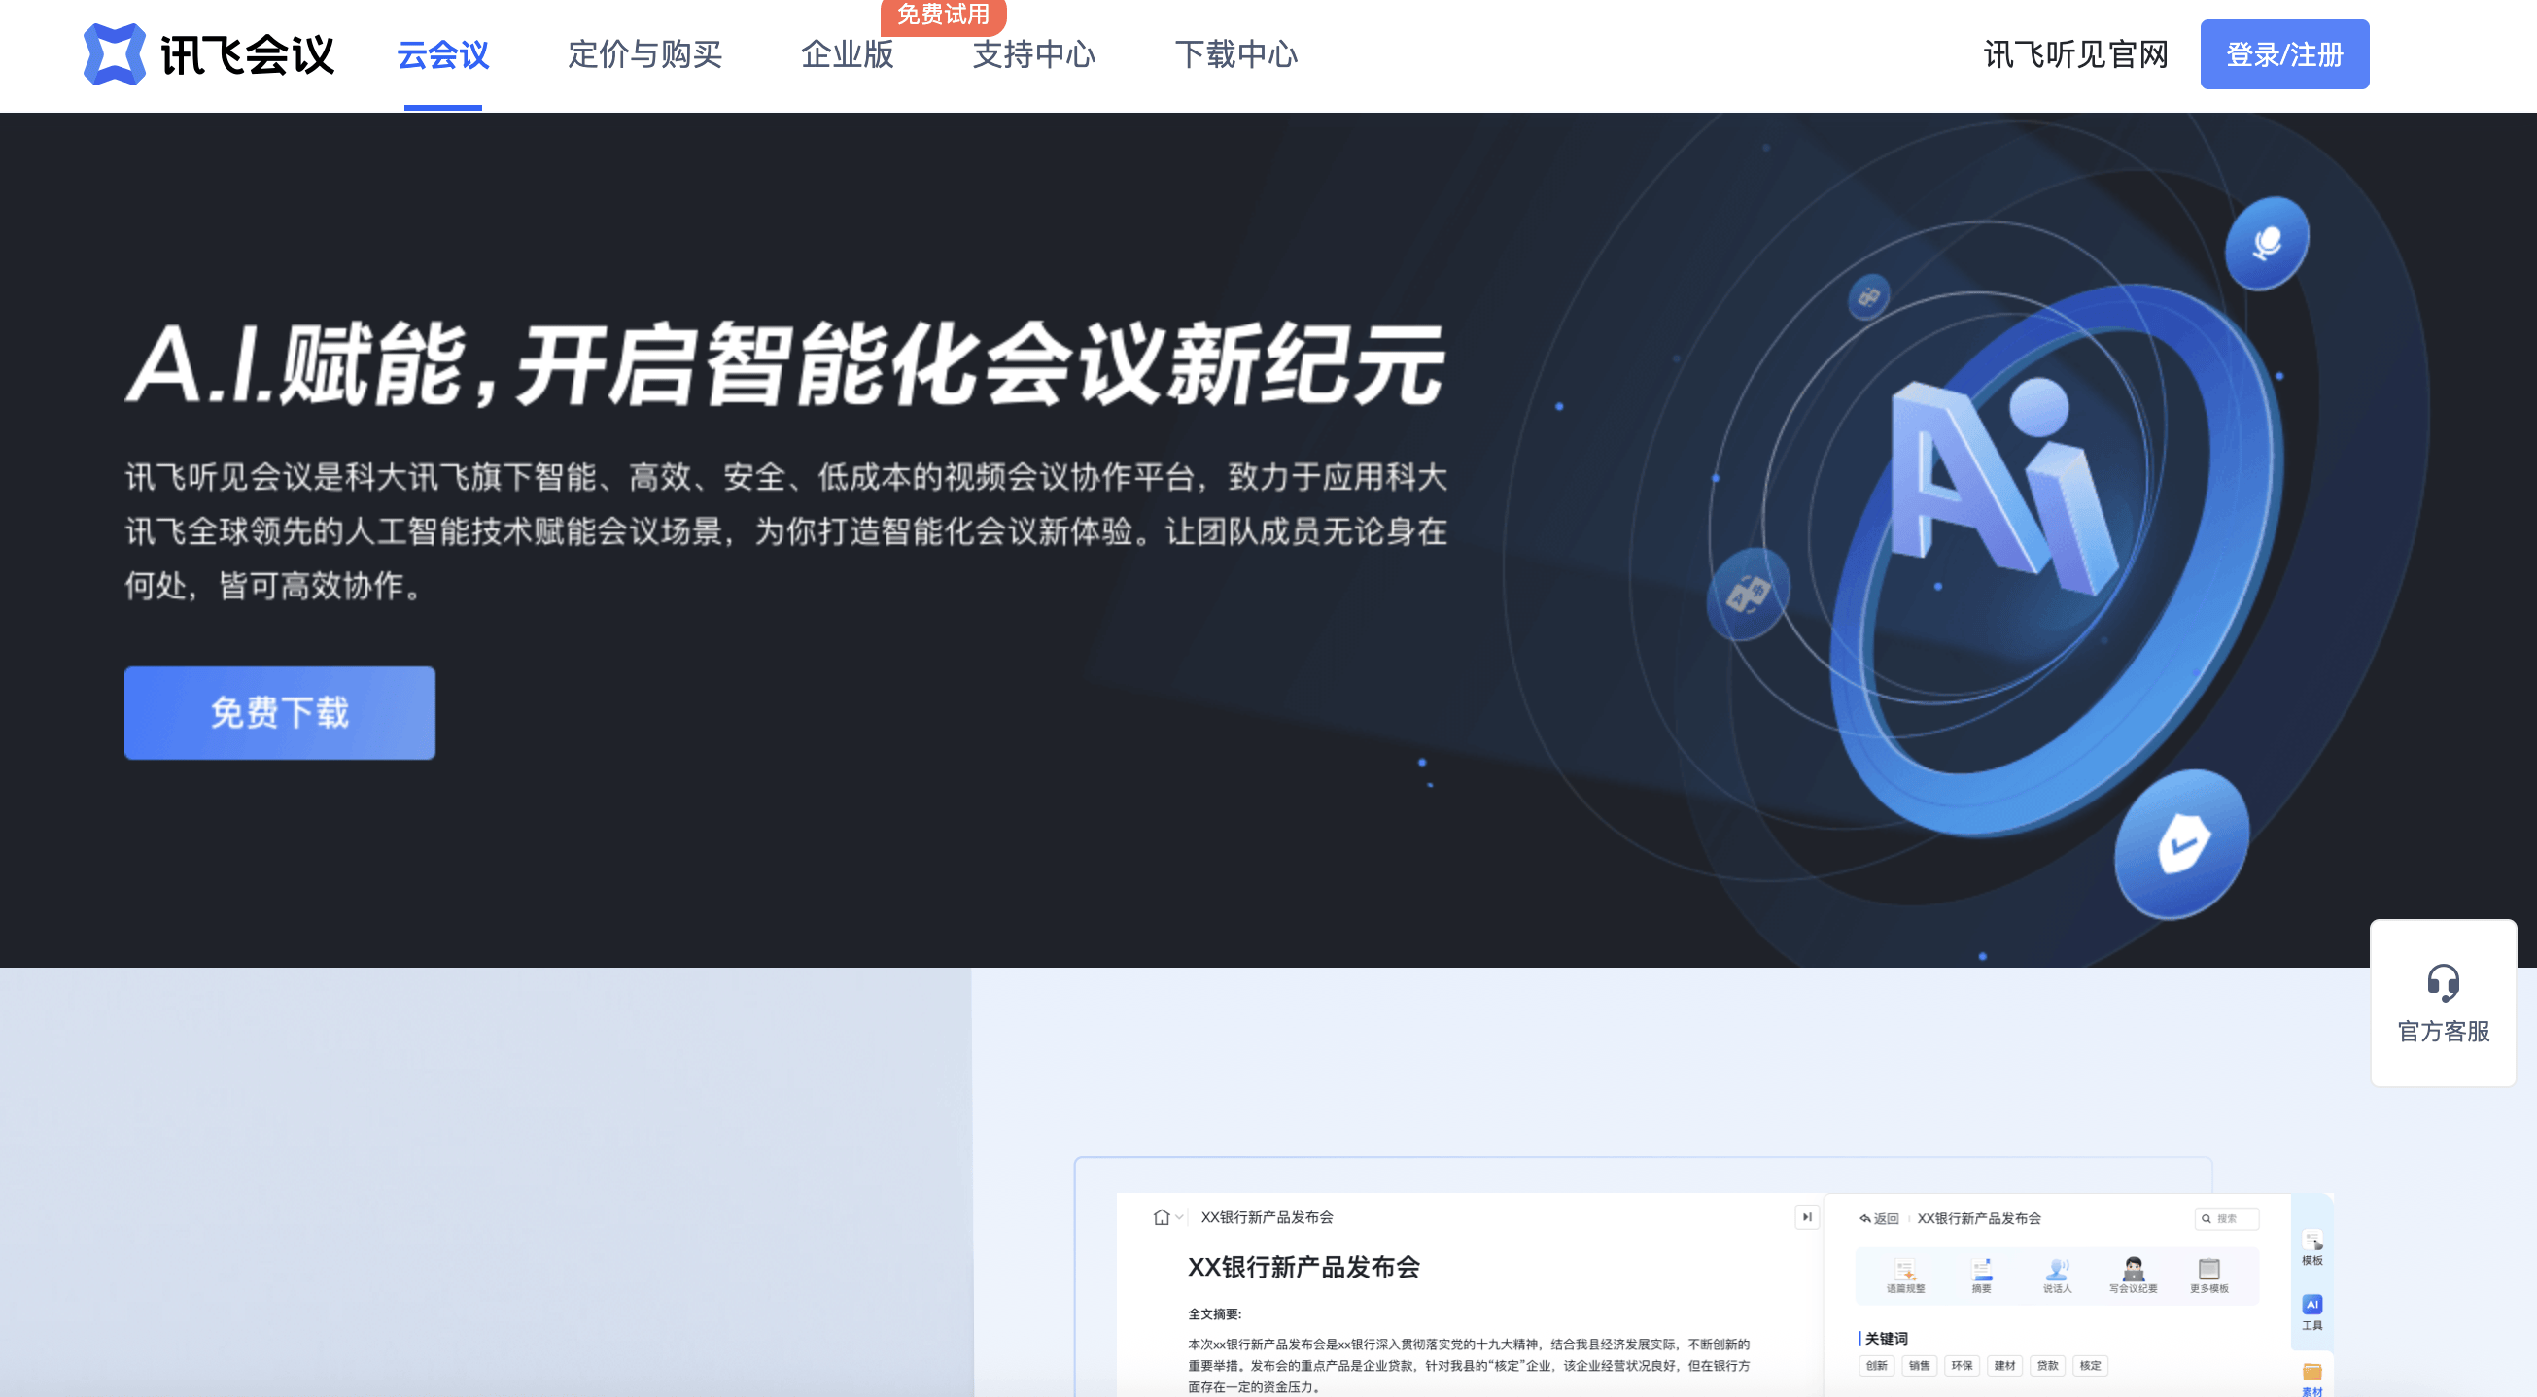Expand the home icon dropdown in the preview
Viewport: 2537px width, 1397px height.
[1167, 1218]
